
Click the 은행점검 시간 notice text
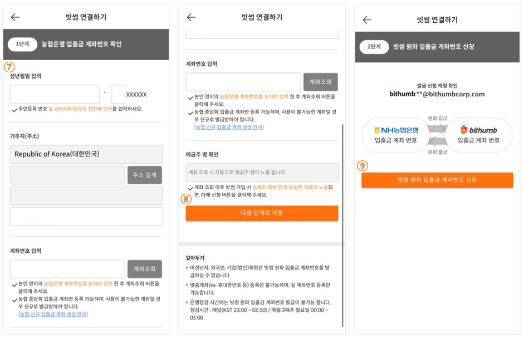[260, 310]
